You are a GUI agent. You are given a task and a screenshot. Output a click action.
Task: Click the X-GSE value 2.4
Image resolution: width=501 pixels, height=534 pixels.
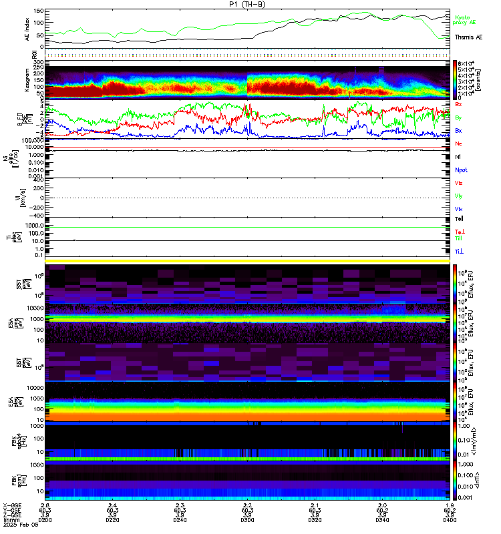[112, 505]
